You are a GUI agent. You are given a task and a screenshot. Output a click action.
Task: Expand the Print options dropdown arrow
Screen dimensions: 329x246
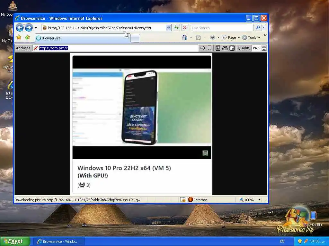click(x=218, y=38)
